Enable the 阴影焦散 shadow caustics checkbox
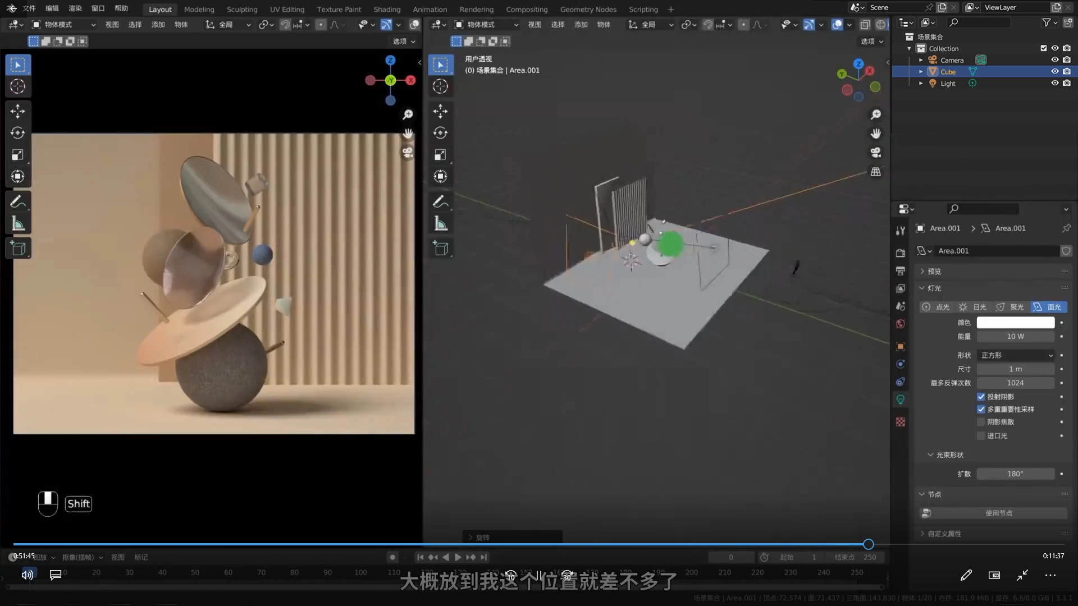 click(981, 422)
